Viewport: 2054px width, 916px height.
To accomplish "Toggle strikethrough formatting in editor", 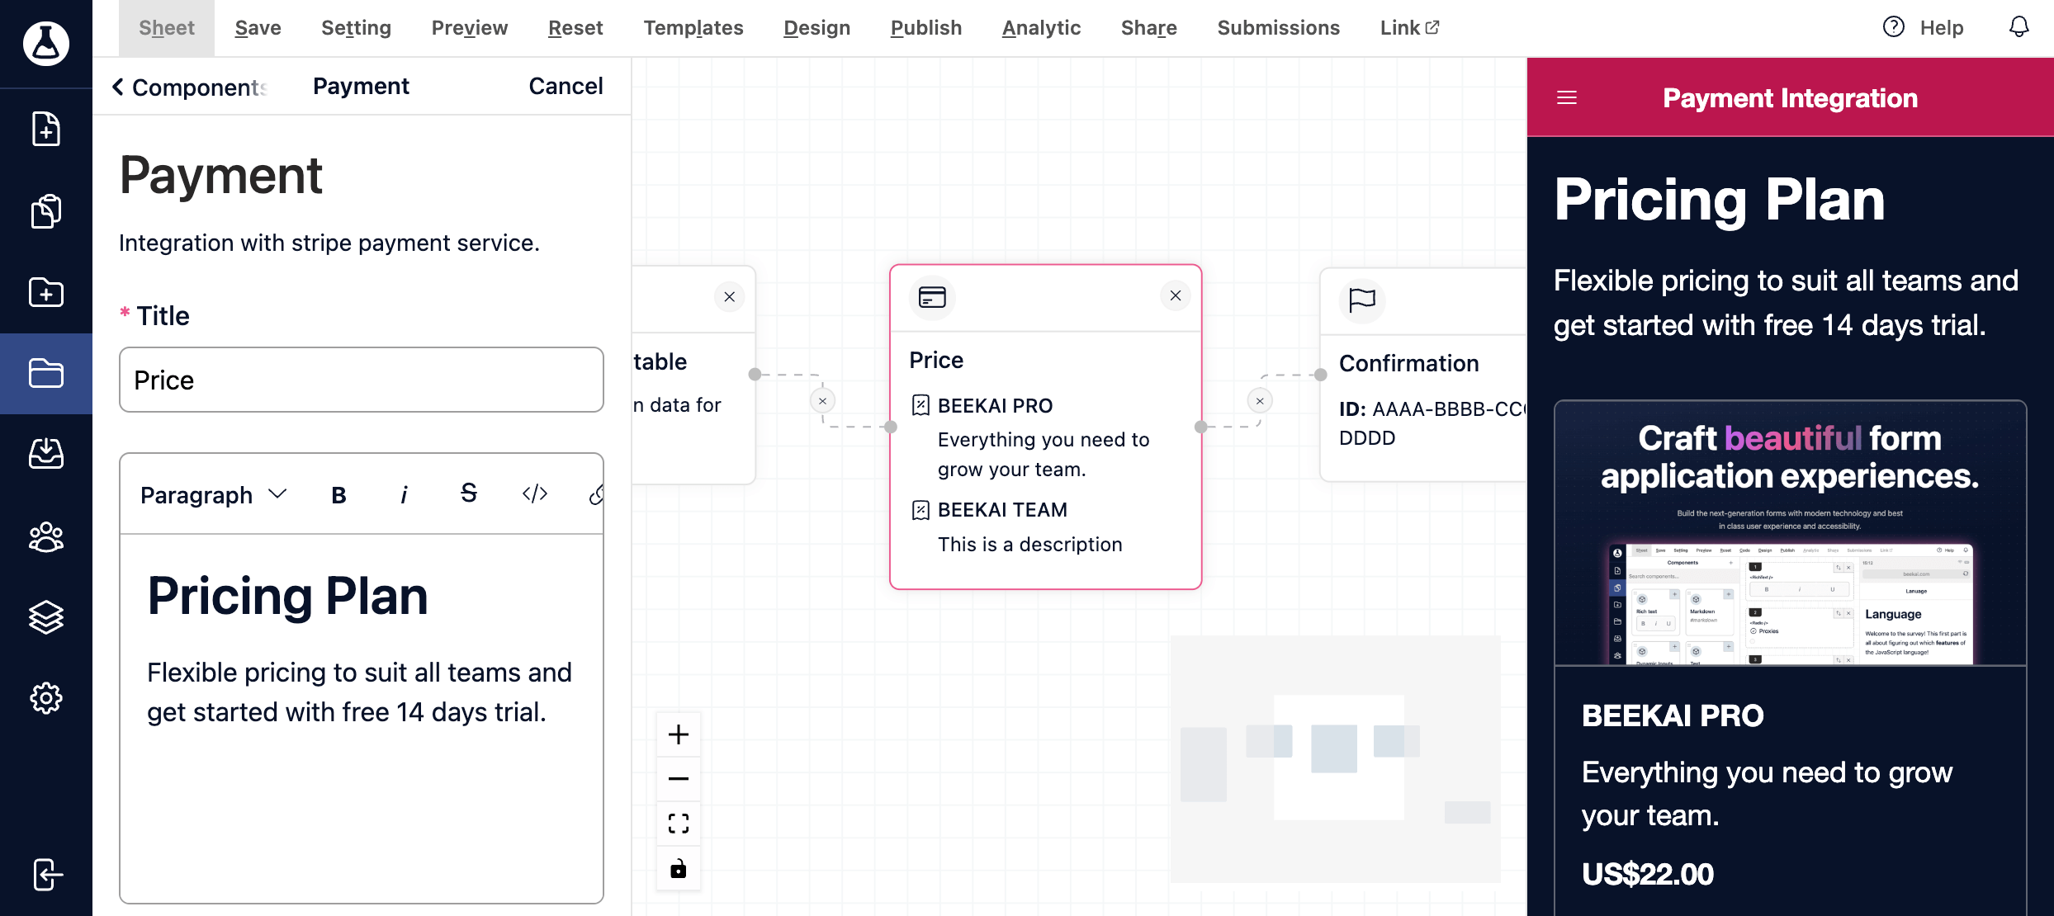I will [469, 493].
